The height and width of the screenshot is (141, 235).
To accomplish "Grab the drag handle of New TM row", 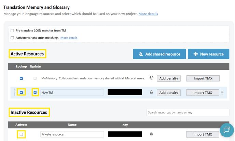I will [x=14, y=92].
